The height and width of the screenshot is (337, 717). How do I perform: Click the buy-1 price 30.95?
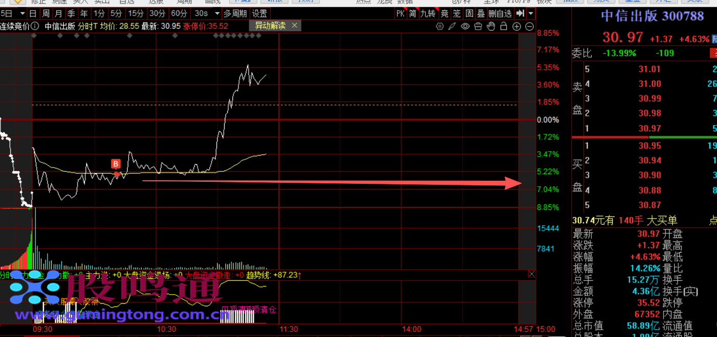click(650, 146)
